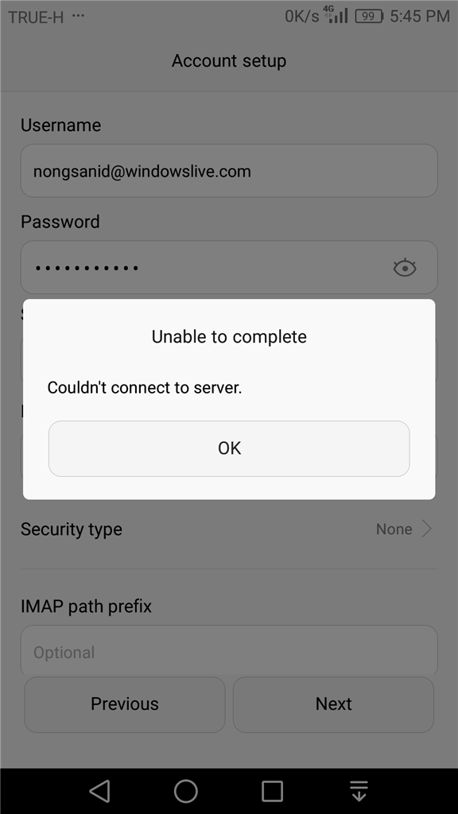Expand the Security type chevron arrow
The image size is (458, 814).
(x=427, y=529)
